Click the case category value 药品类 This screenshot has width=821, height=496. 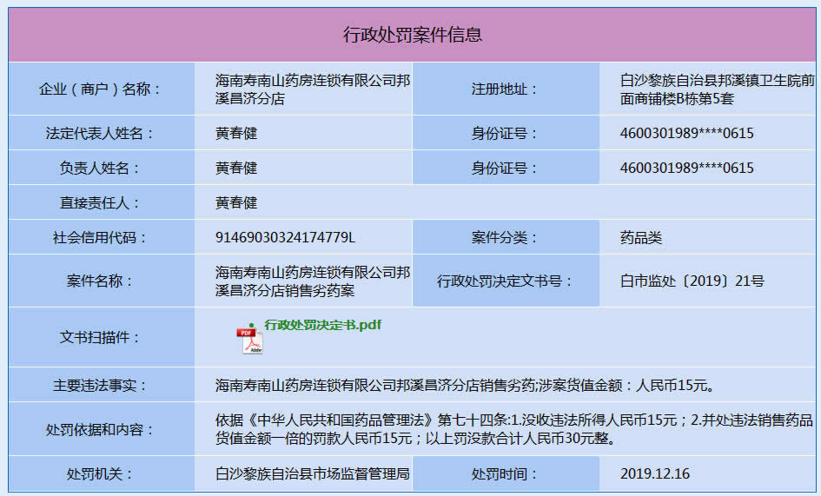coord(641,238)
